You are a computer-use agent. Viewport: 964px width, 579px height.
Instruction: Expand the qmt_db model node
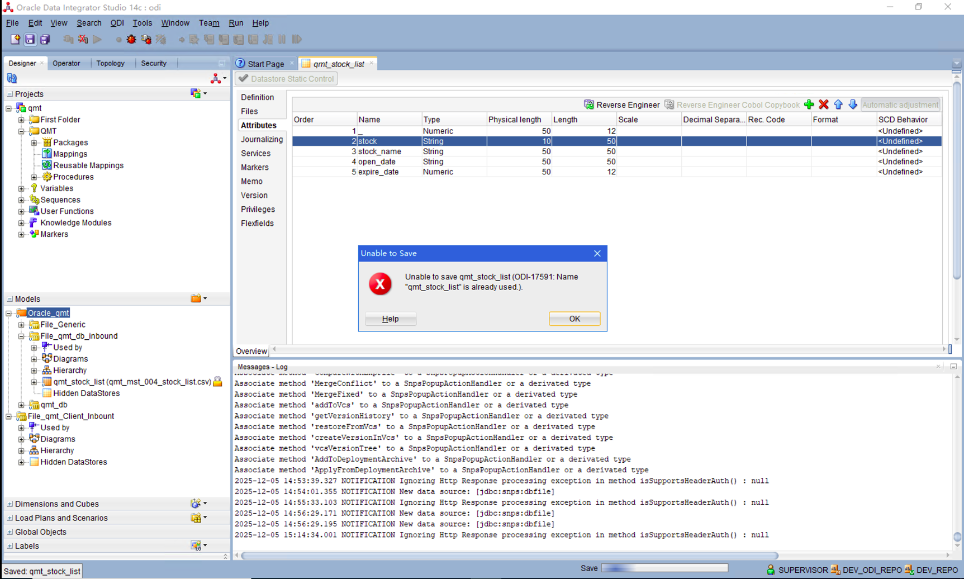click(x=21, y=405)
